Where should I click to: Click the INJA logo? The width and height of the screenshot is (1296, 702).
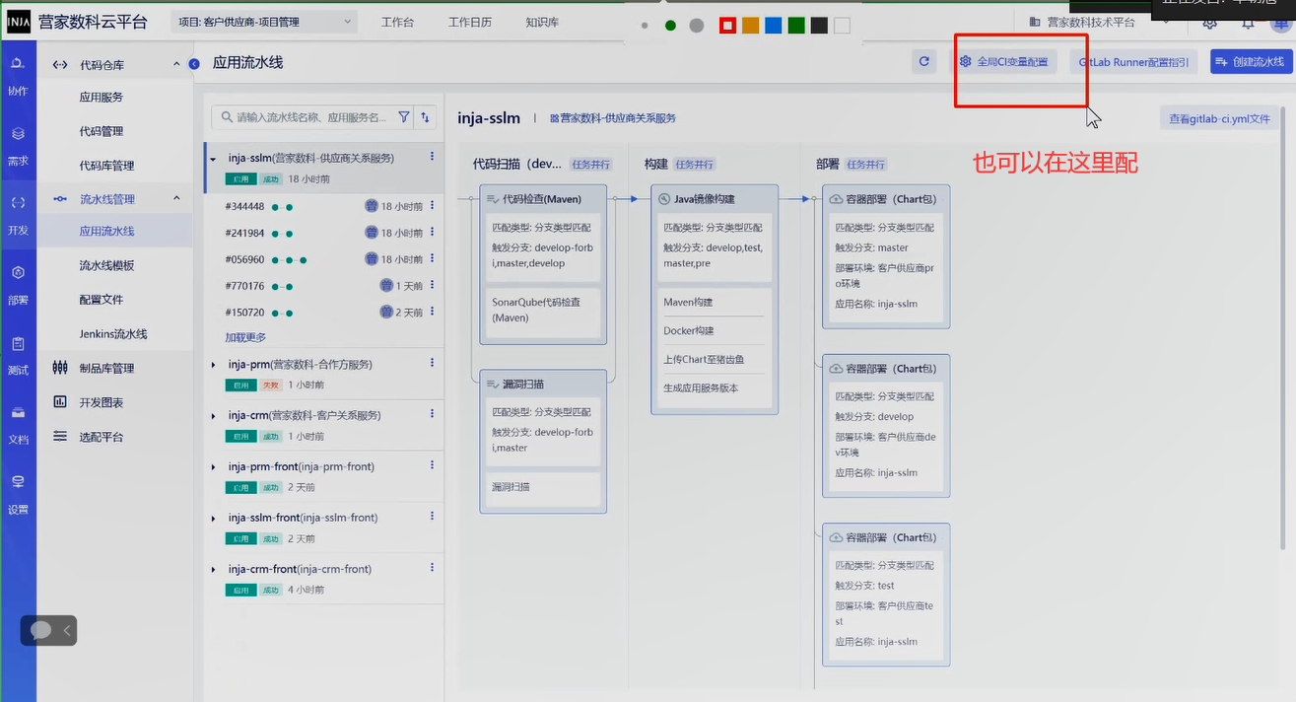click(19, 22)
